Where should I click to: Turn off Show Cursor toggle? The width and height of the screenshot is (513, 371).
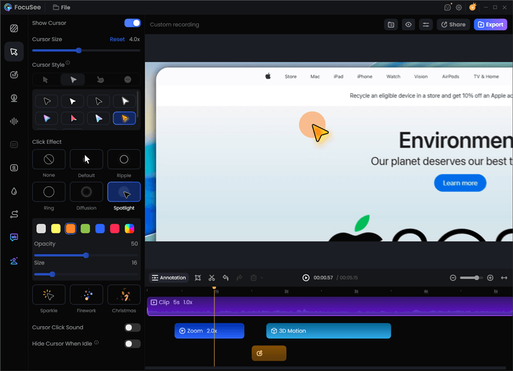coord(132,23)
